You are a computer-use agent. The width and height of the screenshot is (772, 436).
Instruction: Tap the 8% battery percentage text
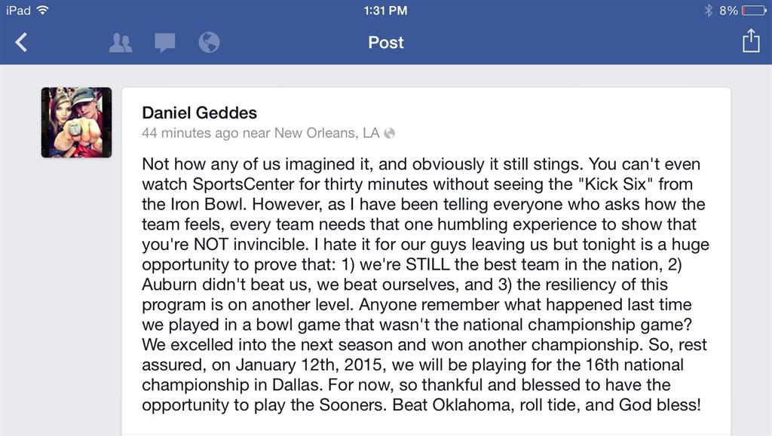click(x=728, y=11)
